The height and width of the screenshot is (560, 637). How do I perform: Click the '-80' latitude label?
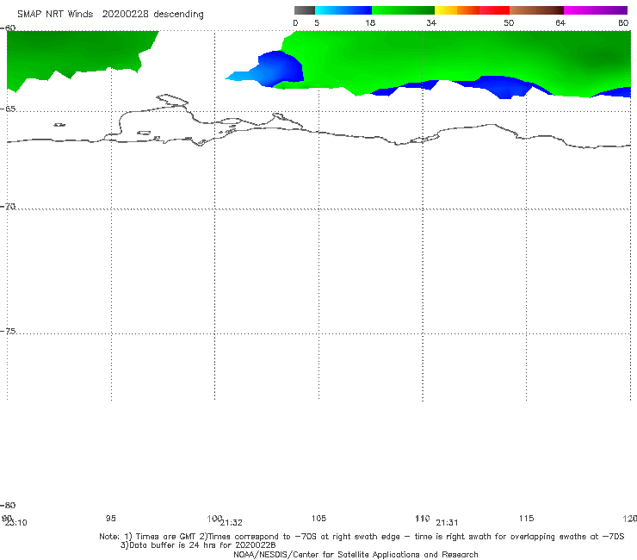point(8,505)
